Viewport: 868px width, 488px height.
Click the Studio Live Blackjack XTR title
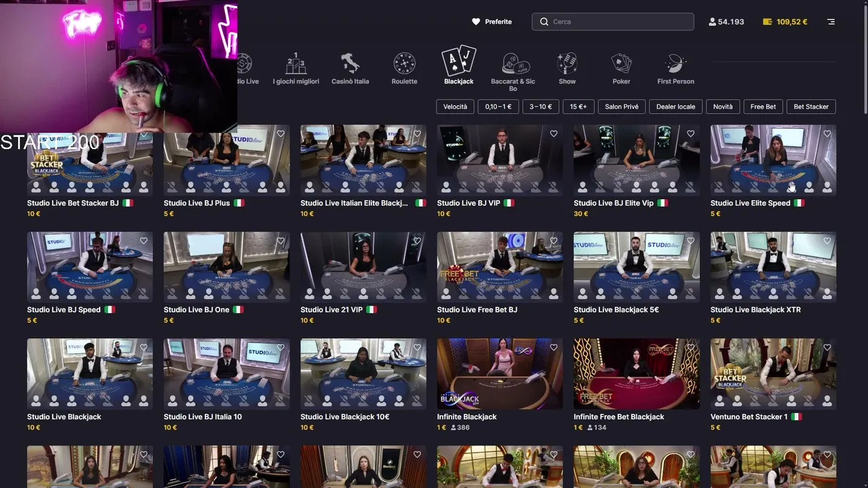(755, 310)
